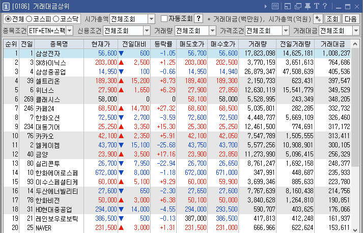
Task: Select the 코스닥 radio button
Action: point(56,19)
